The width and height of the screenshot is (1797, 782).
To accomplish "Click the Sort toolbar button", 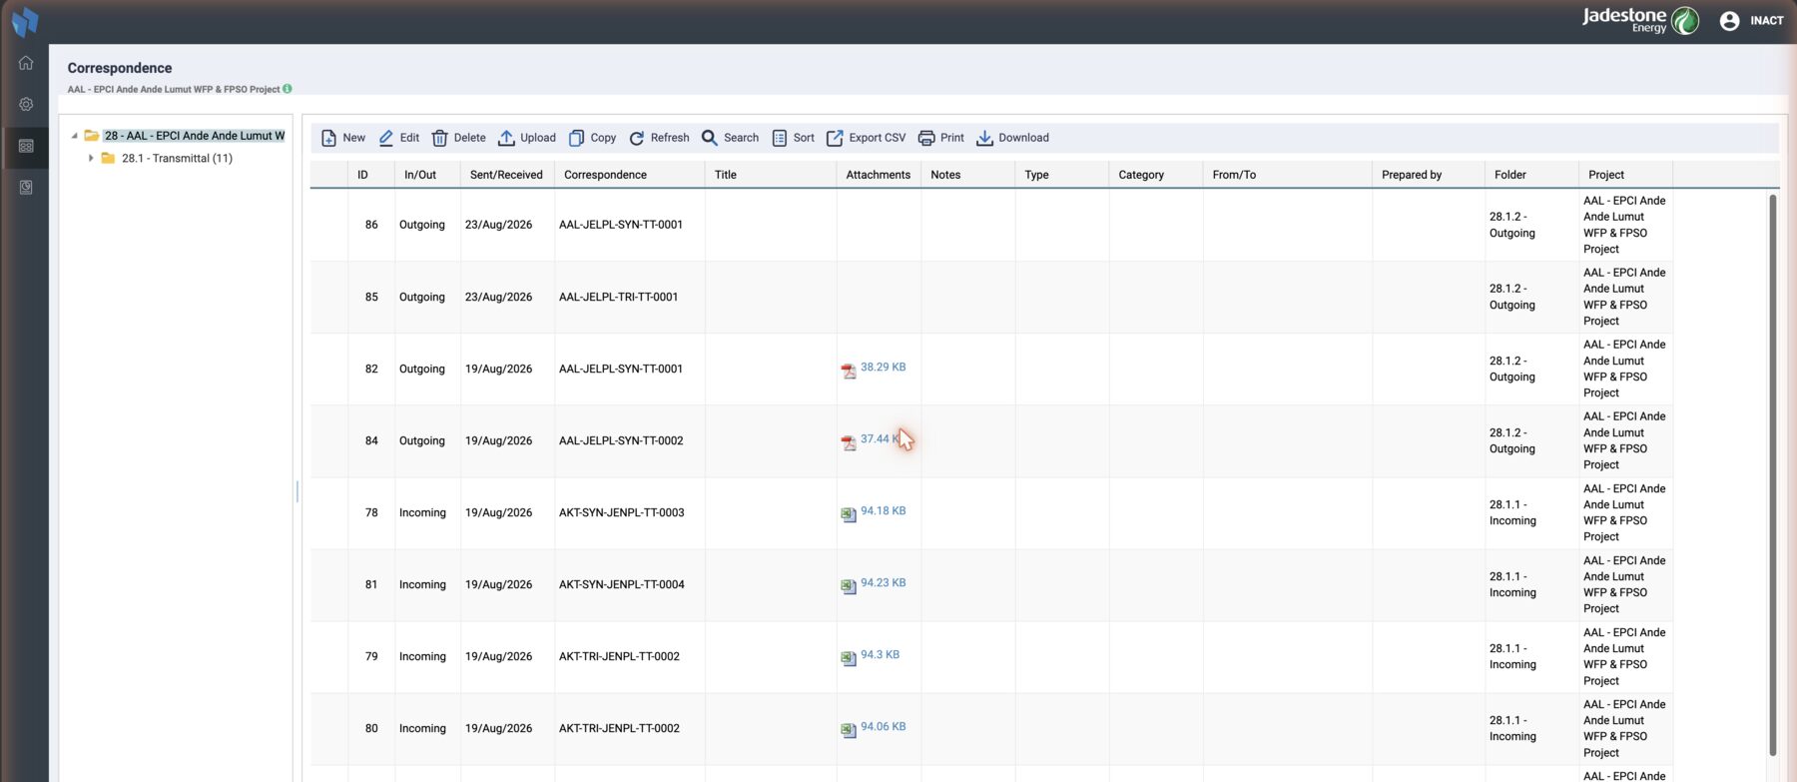I will 793,138.
